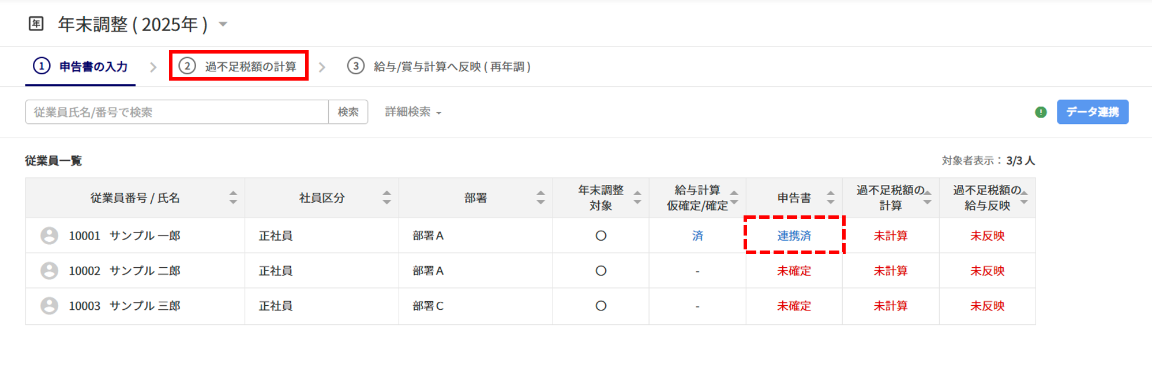
Task: Sort the 社員区分 column using its arrows
Action: click(x=386, y=198)
